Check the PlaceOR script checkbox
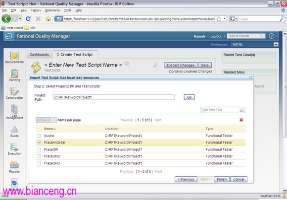 39,149
